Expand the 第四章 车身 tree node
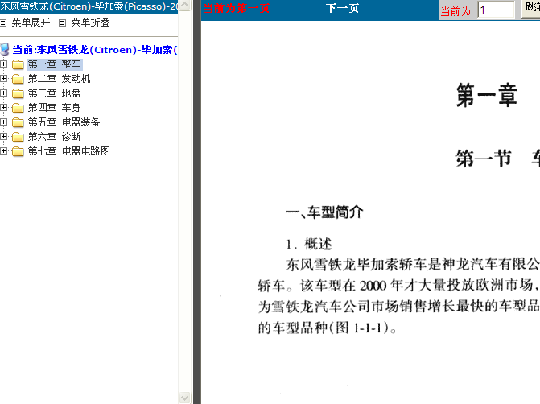The width and height of the screenshot is (540, 404). point(3,108)
